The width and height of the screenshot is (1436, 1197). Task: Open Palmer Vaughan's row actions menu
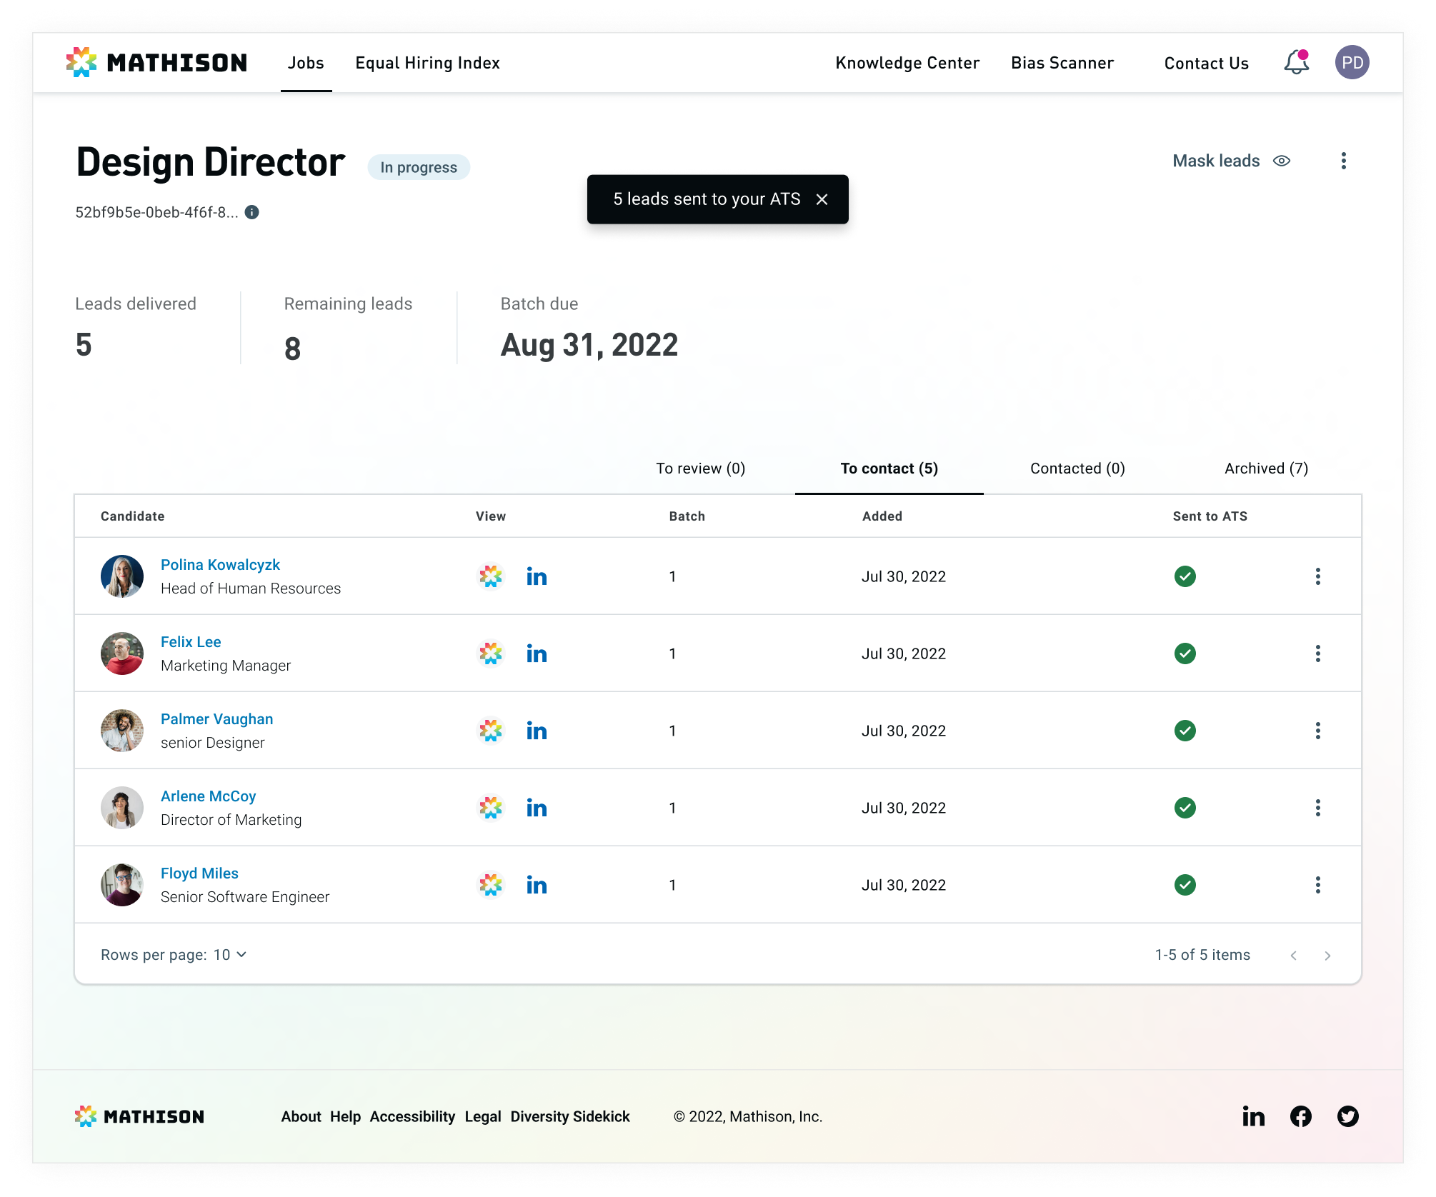(1317, 731)
